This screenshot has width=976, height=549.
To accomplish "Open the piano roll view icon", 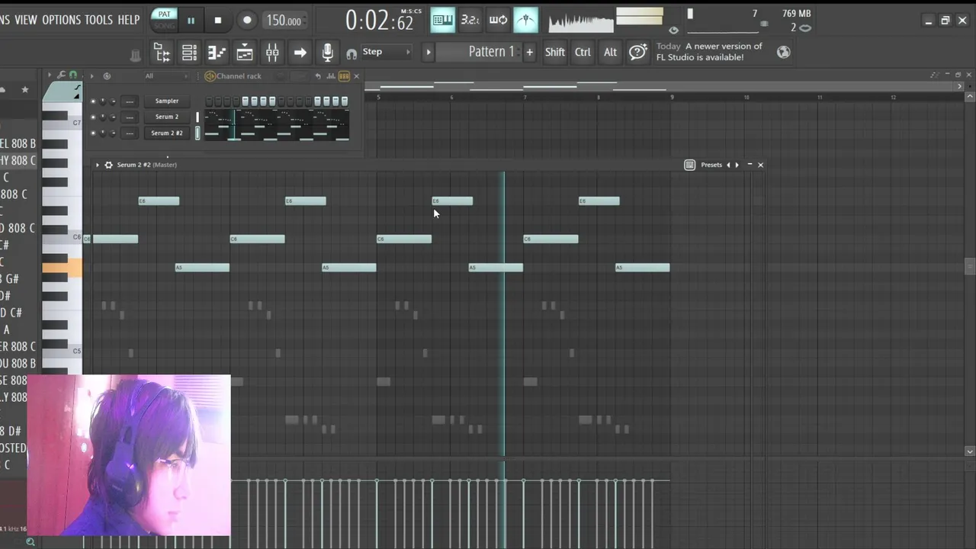I will (217, 52).
